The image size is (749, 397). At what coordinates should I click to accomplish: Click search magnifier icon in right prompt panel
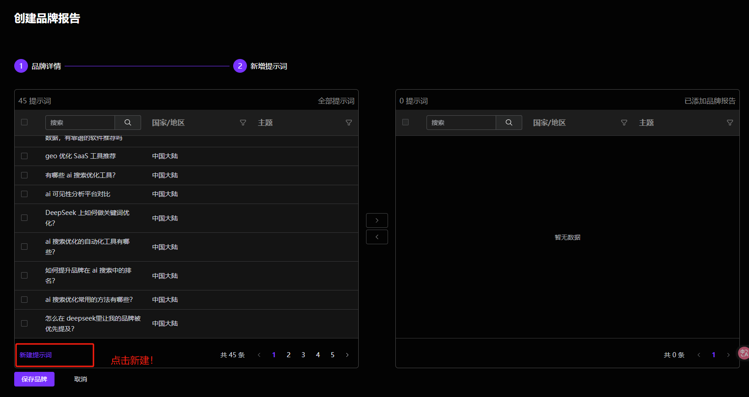click(x=509, y=123)
